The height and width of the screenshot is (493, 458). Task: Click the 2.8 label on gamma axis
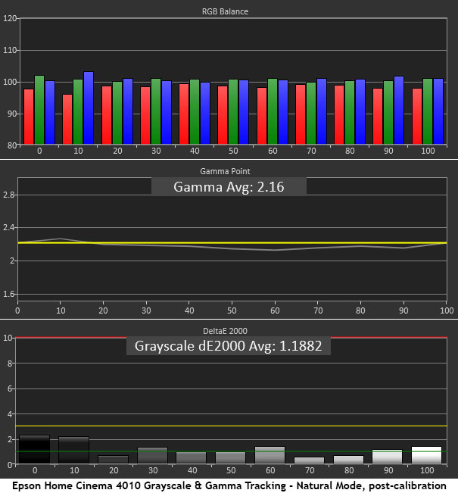(10, 195)
